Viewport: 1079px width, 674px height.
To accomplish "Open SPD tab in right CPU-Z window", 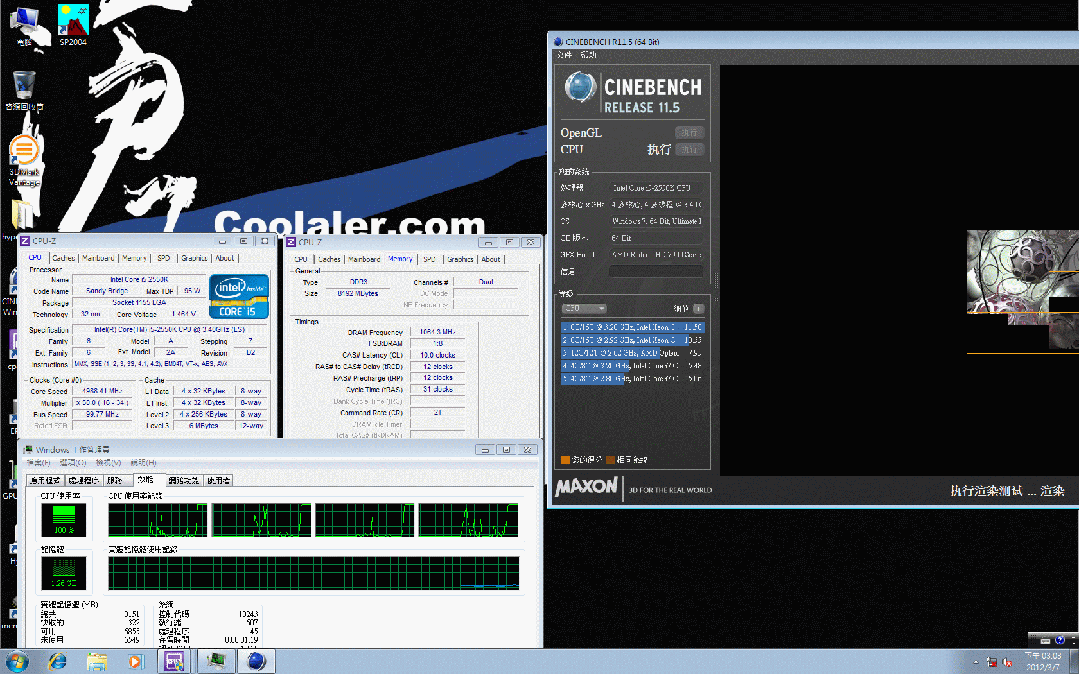I will (430, 259).
